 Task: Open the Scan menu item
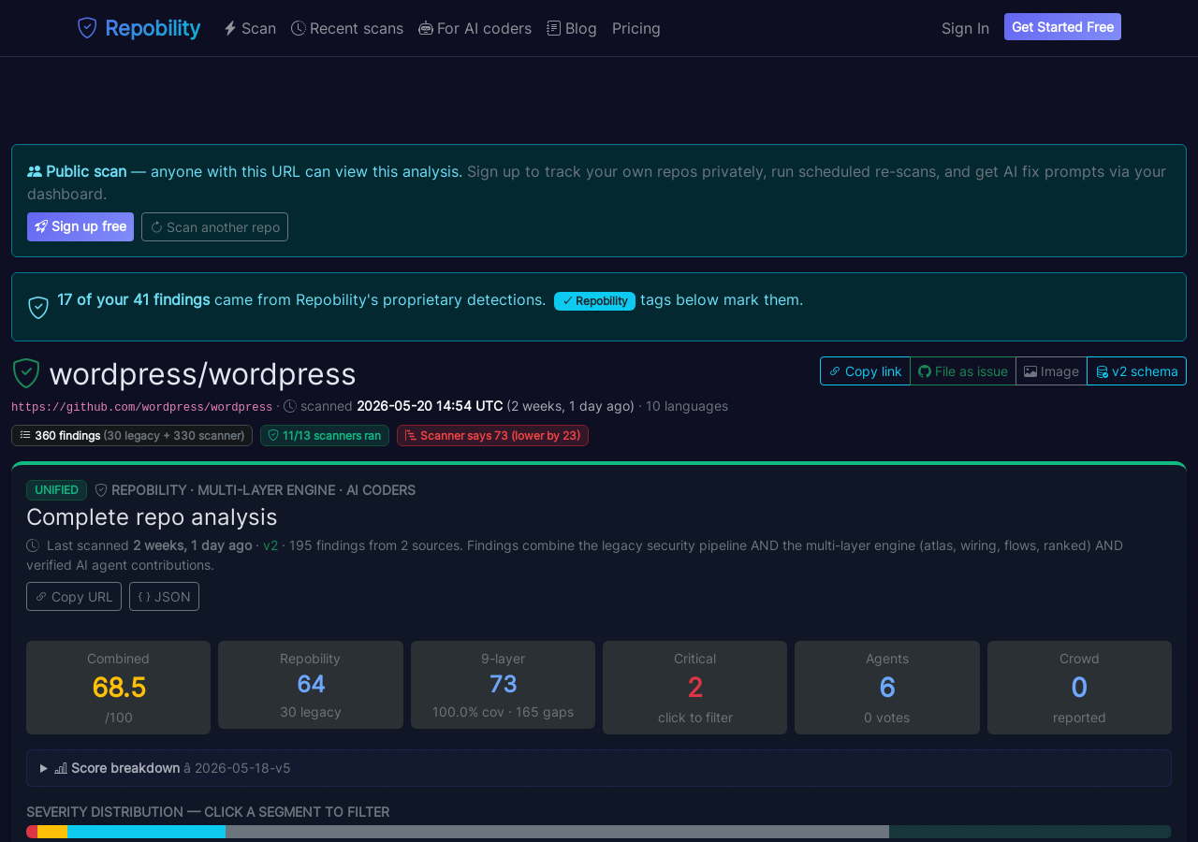click(250, 28)
